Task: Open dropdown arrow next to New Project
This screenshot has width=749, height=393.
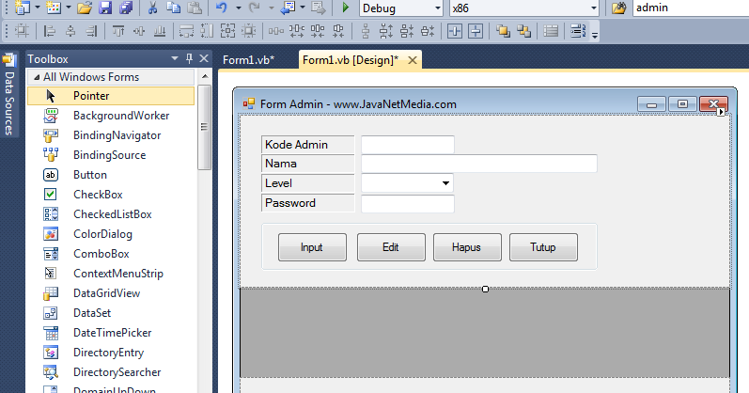Action: point(38,8)
